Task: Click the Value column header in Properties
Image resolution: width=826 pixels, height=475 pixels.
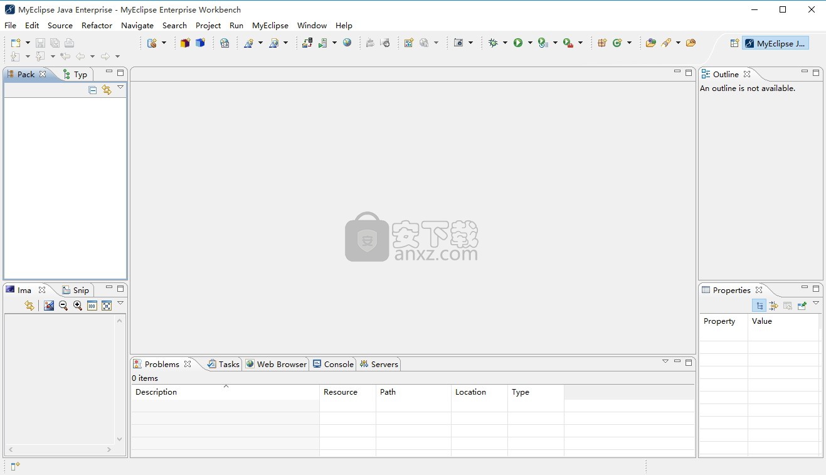Action: pyautogui.click(x=783, y=321)
